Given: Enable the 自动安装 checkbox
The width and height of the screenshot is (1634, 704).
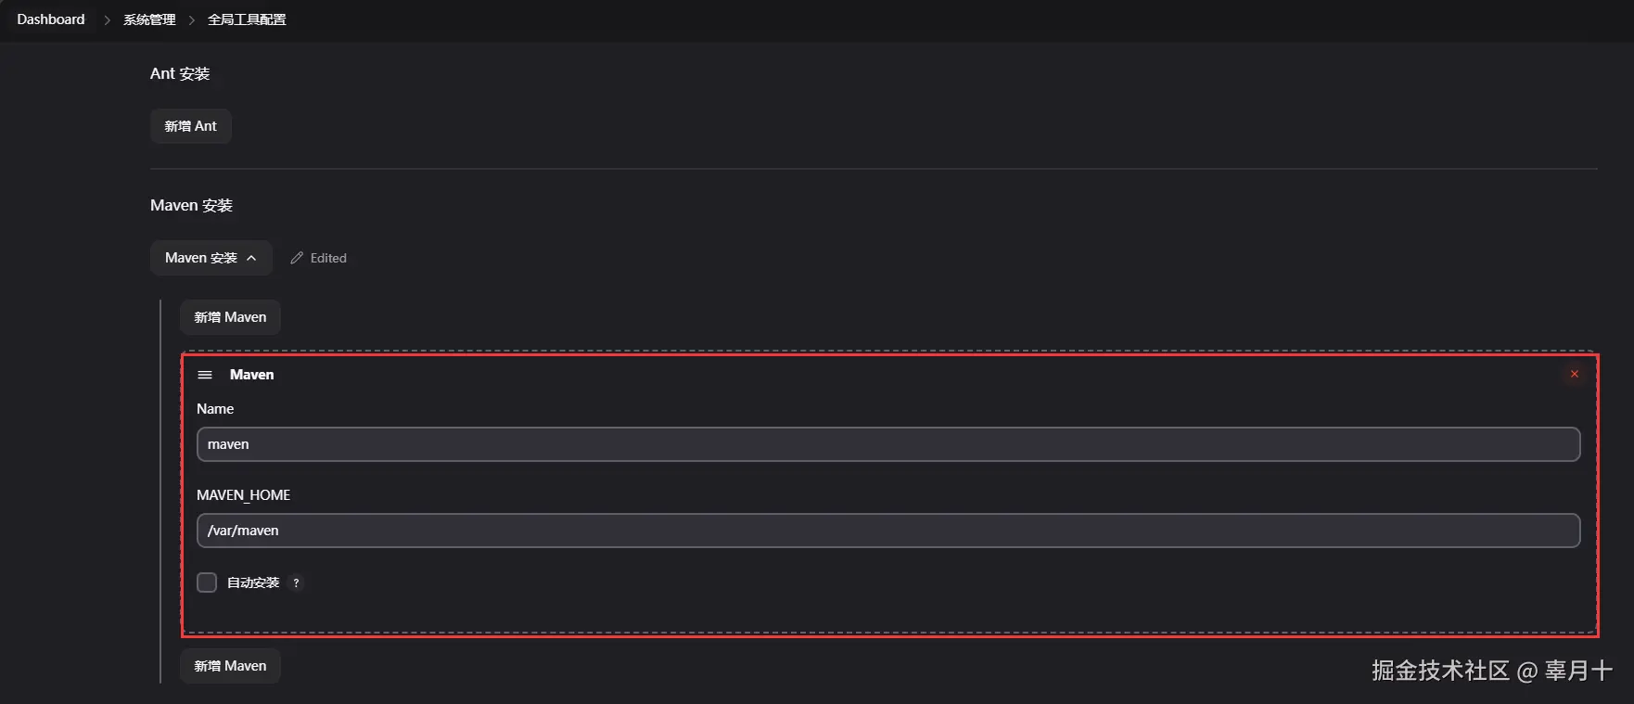Looking at the screenshot, I should click(x=207, y=582).
